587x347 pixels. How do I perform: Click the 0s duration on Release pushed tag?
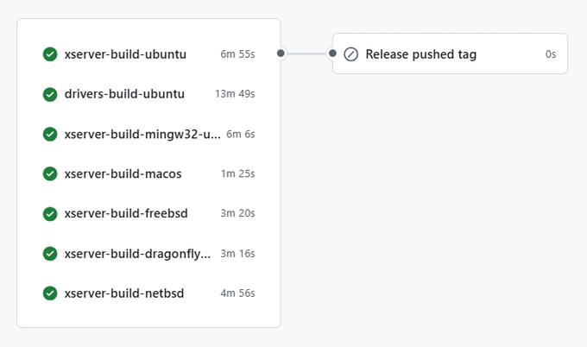(x=551, y=54)
